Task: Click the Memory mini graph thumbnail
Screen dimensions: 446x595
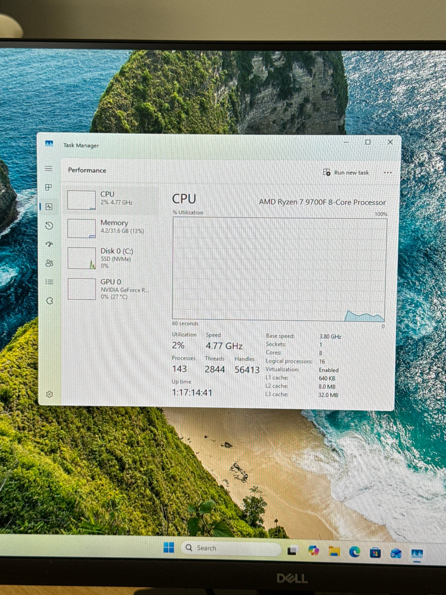Action: pos(81,228)
